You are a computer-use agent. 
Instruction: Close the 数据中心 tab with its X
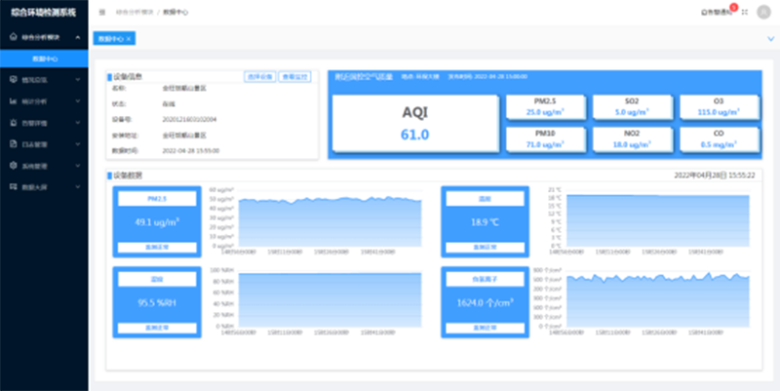click(129, 38)
